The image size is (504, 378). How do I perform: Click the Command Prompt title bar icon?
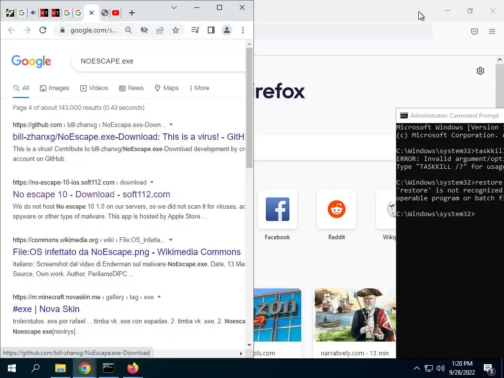[404, 116]
